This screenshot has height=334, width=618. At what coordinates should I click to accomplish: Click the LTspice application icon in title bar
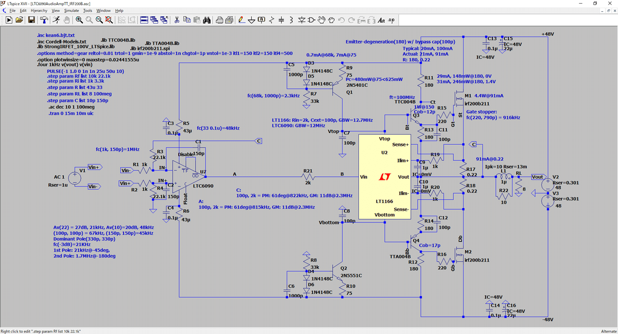tap(4, 3)
